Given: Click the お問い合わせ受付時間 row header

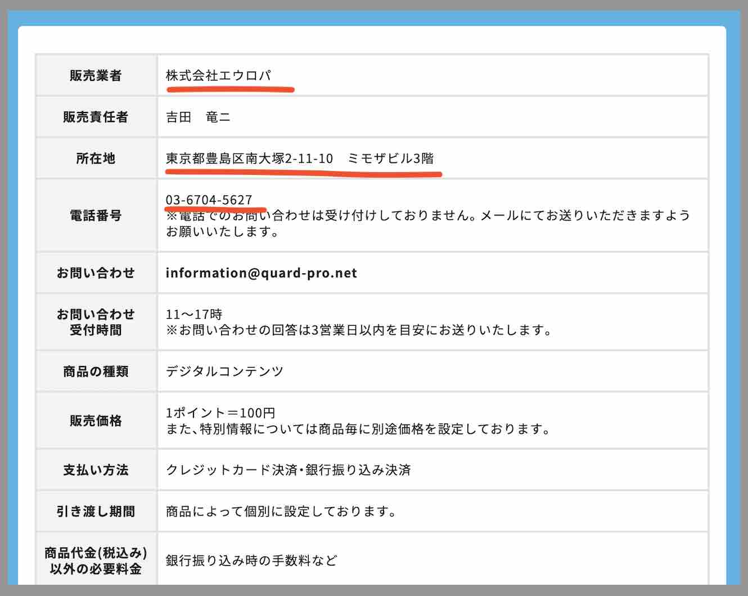Looking at the screenshot, I should coord(96,322).
